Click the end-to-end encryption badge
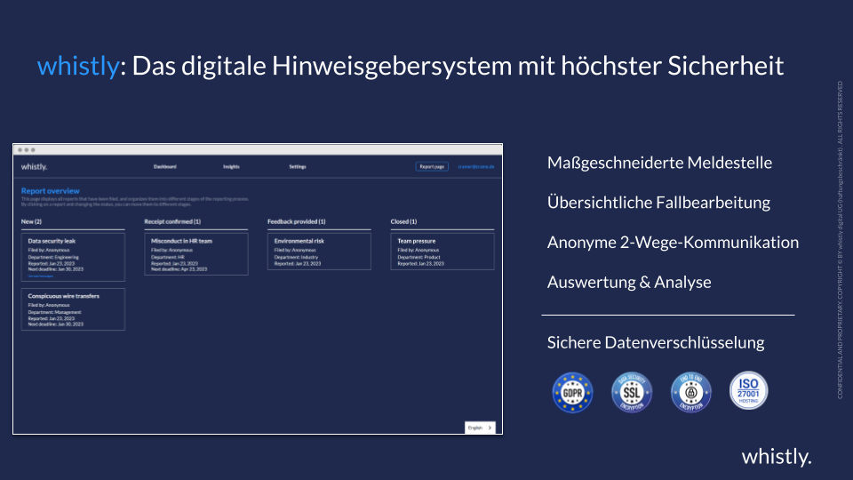This screenshot has width=853, height=480. (x=691, y=392)
